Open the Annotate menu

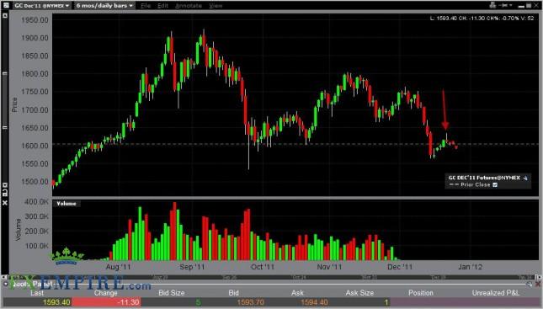point(189,6)
